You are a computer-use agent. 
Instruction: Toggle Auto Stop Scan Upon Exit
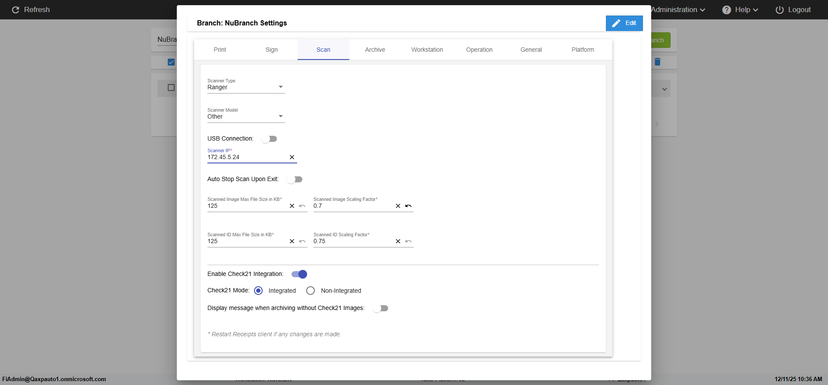295,179
